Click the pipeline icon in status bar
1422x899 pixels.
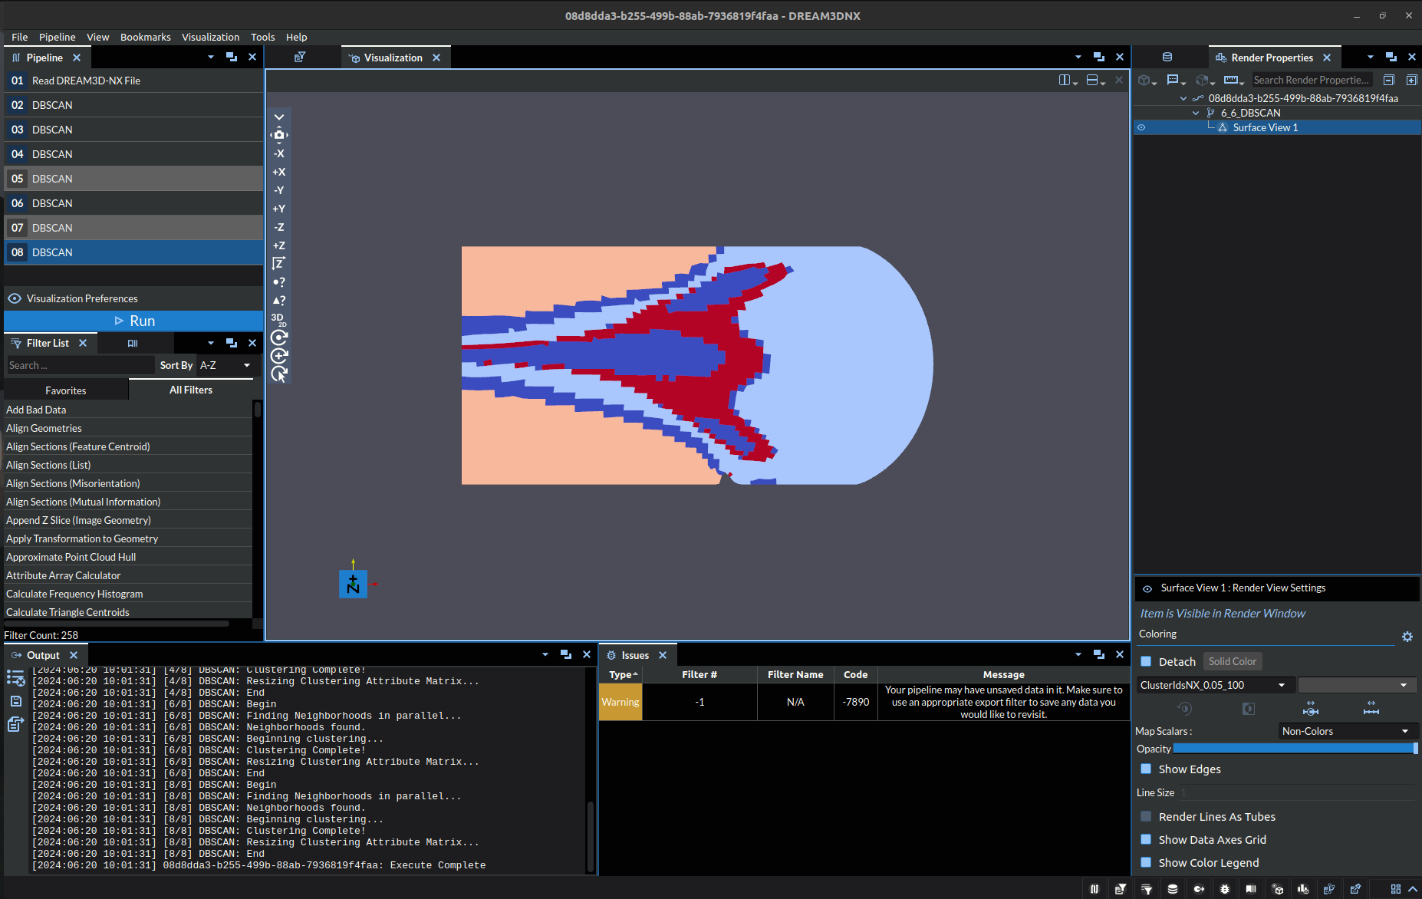(1094, 889)
